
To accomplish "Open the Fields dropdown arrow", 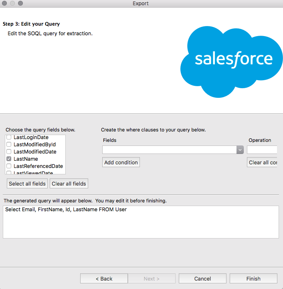I will coord(240,150).
